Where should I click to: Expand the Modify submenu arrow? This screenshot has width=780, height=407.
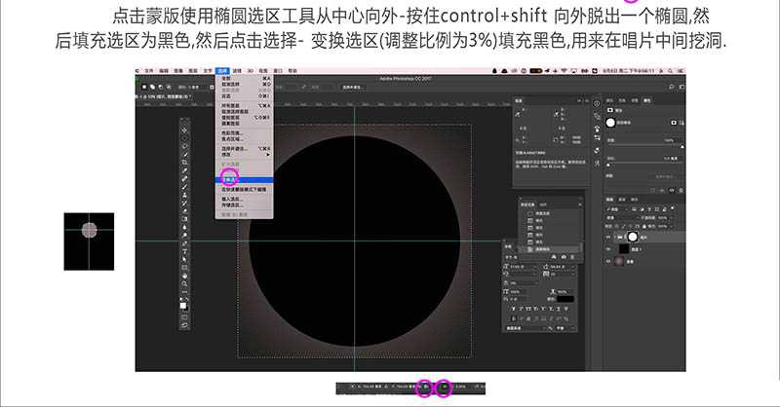click(268, 155)
